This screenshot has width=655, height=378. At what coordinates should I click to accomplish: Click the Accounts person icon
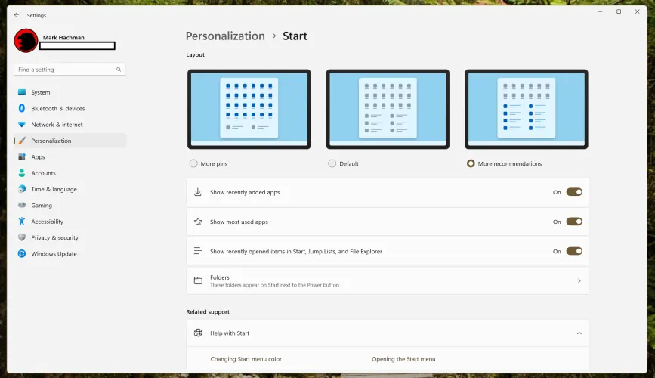pyautogui.click(x=22, y=173)
